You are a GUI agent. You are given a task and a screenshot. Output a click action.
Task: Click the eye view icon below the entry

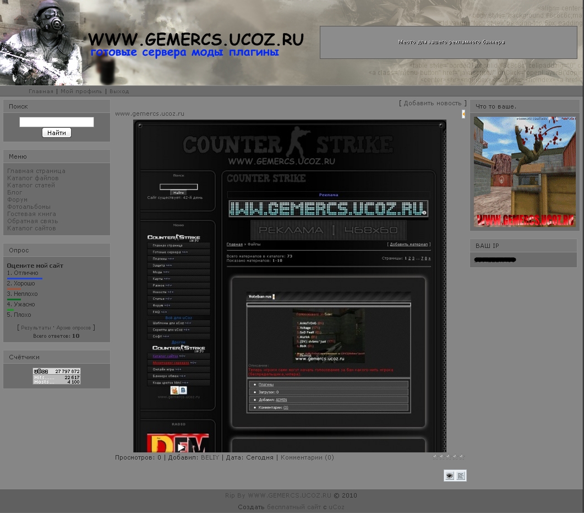pos(450,476)
